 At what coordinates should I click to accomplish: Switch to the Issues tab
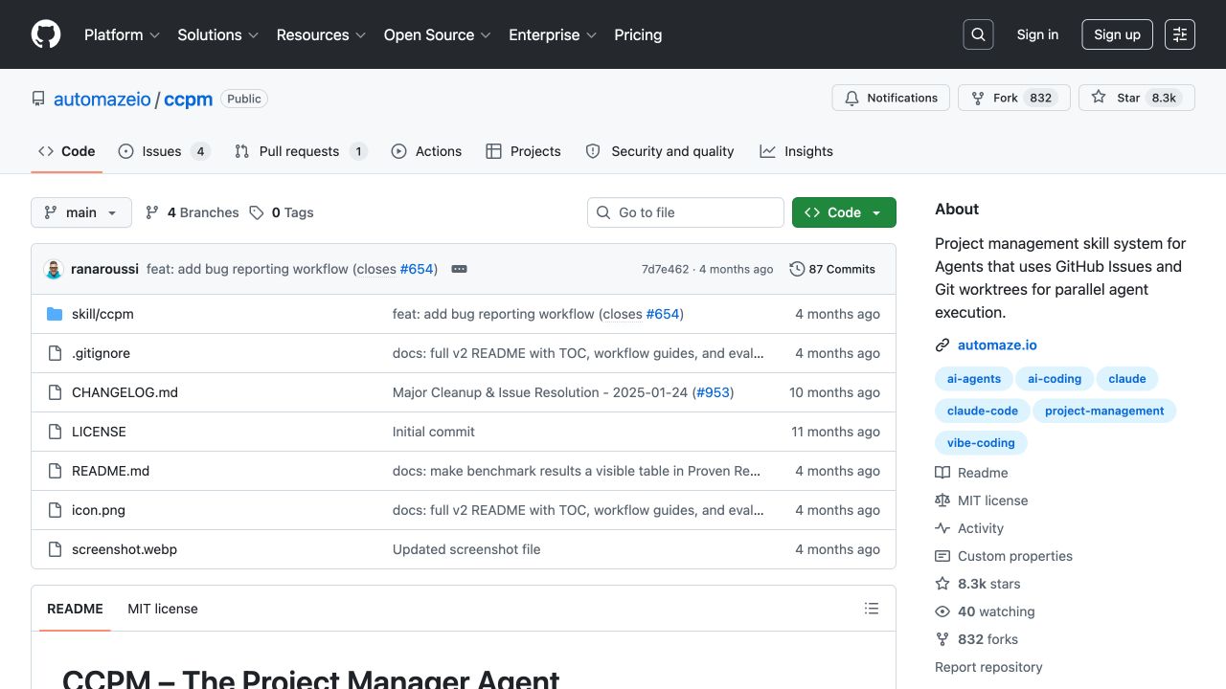pos(164,151)
